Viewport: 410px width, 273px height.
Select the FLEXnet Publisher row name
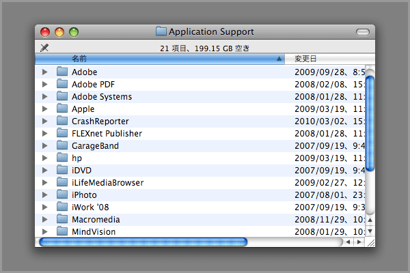click(x=107, y=134)
